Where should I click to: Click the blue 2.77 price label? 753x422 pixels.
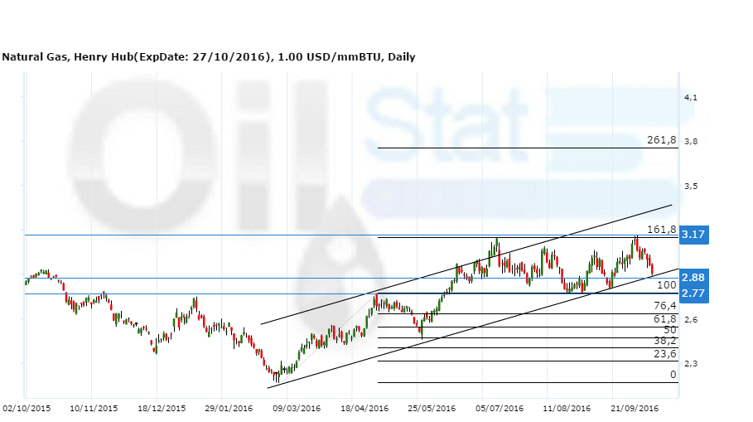(x=693, y=293)
